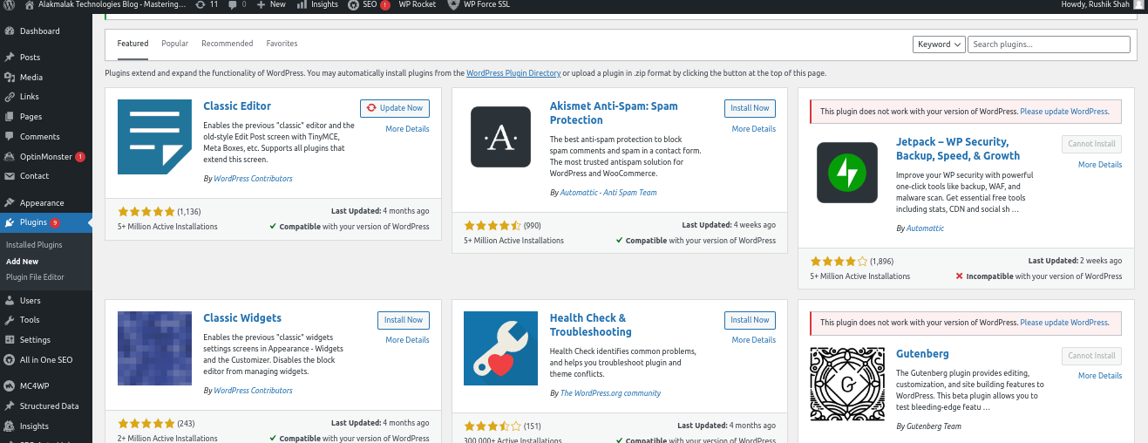Click the plus New icon in admin bar
This screenshot has width=1148, height=443.
(x=262, y=4)
